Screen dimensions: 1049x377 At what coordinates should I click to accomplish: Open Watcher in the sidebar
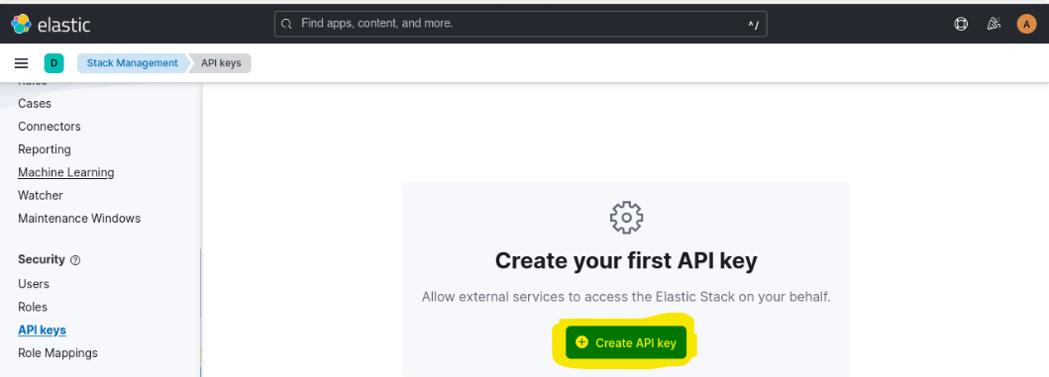41,195
